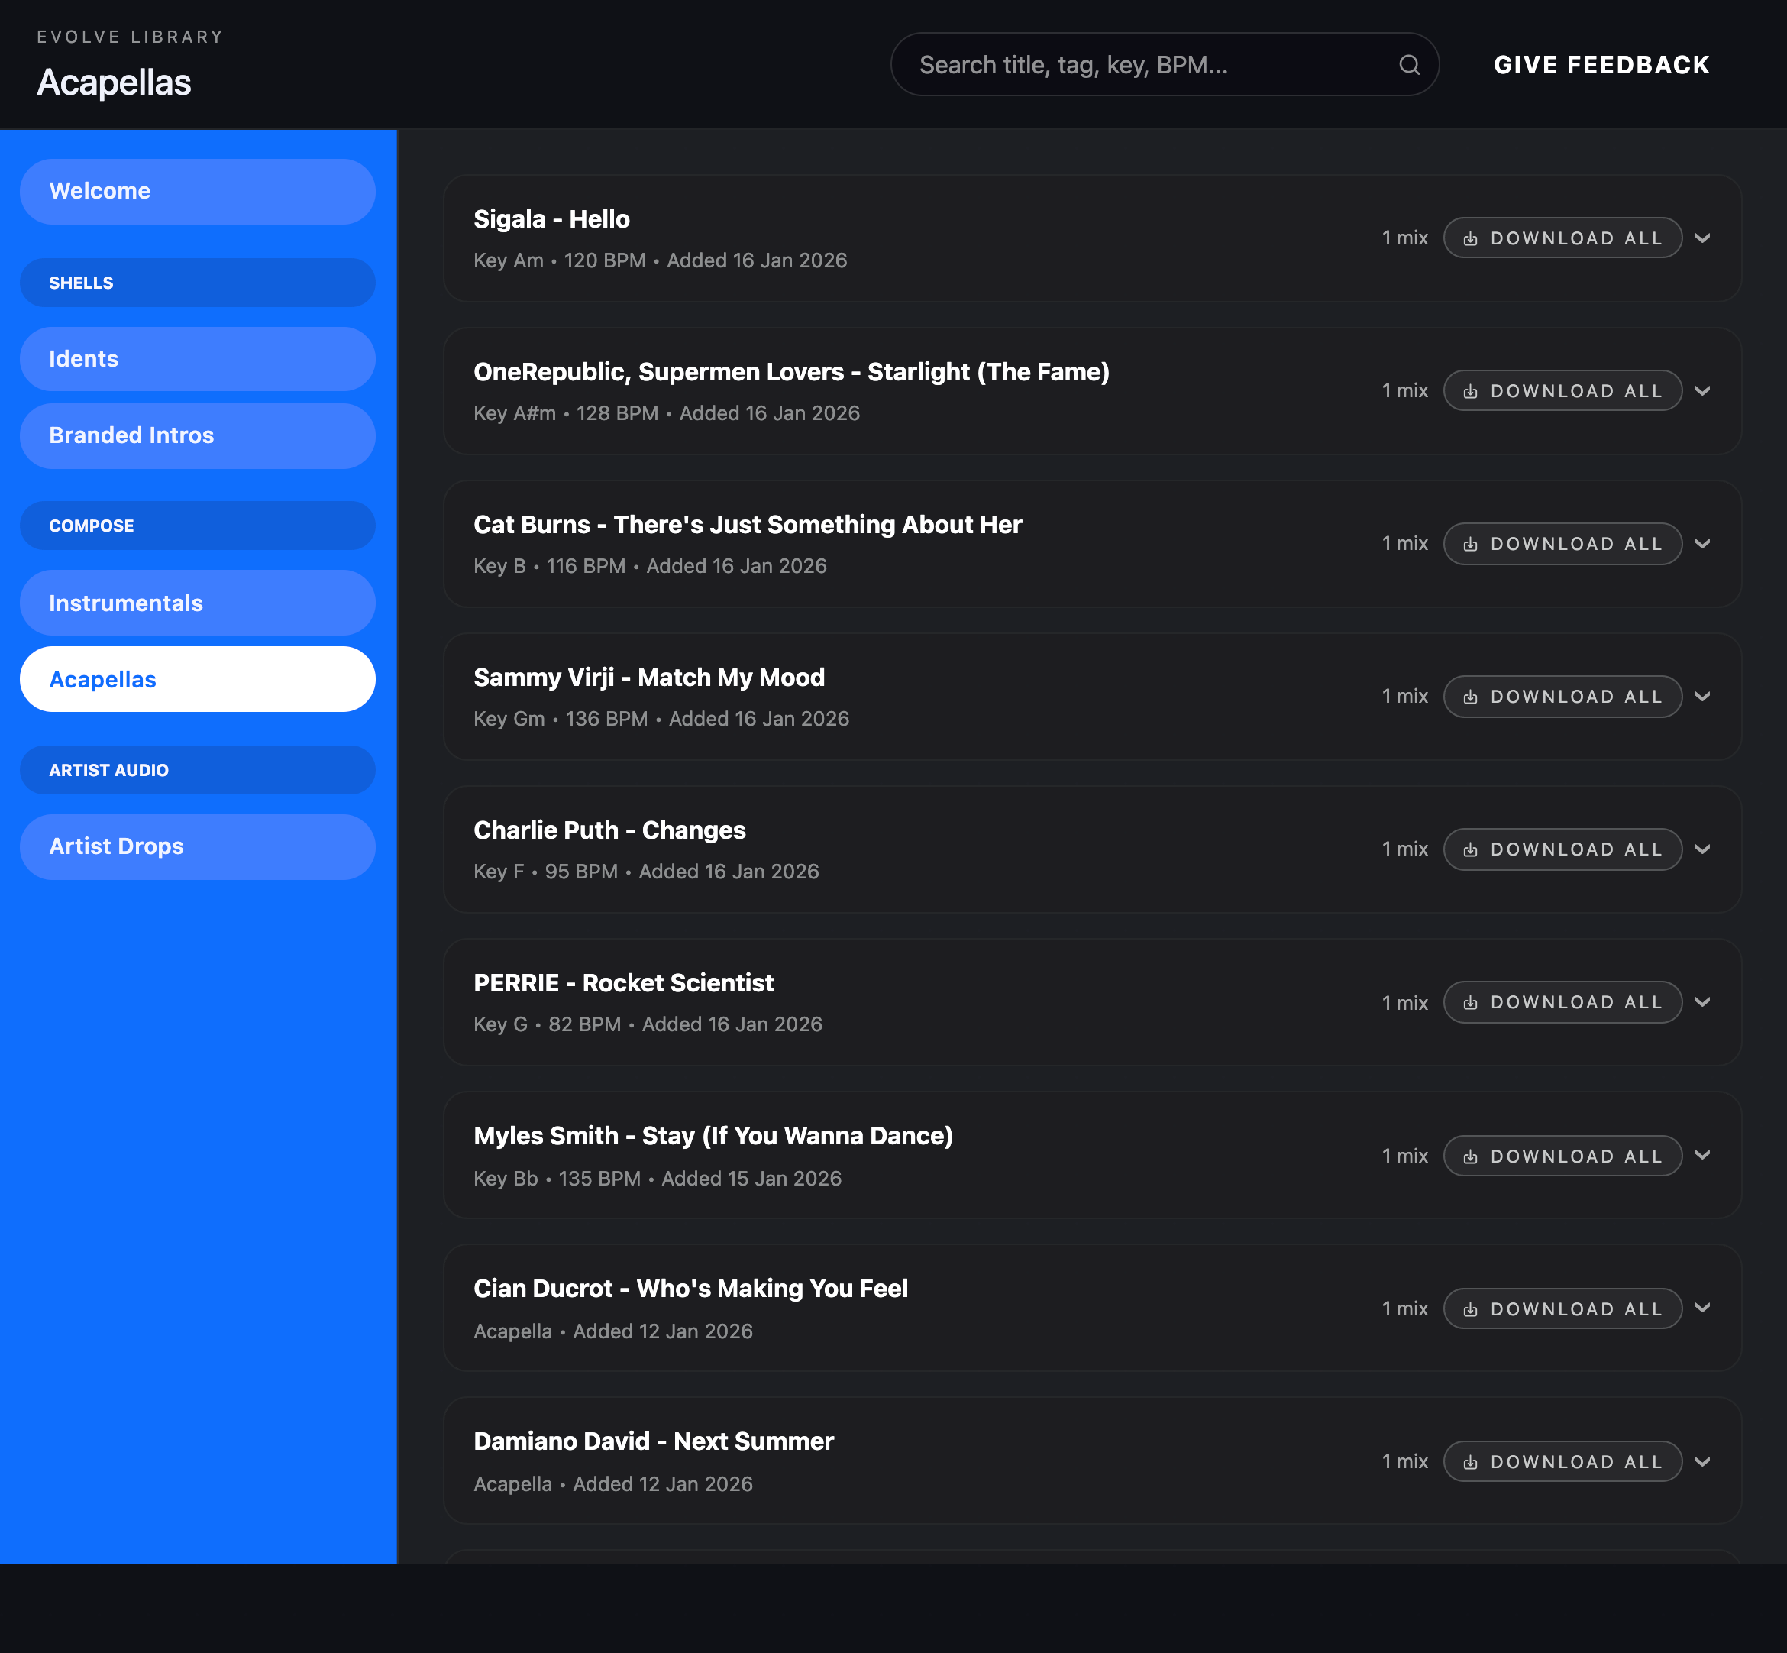
Task: Click the search magnifier icon
Action: [1410, 64]
